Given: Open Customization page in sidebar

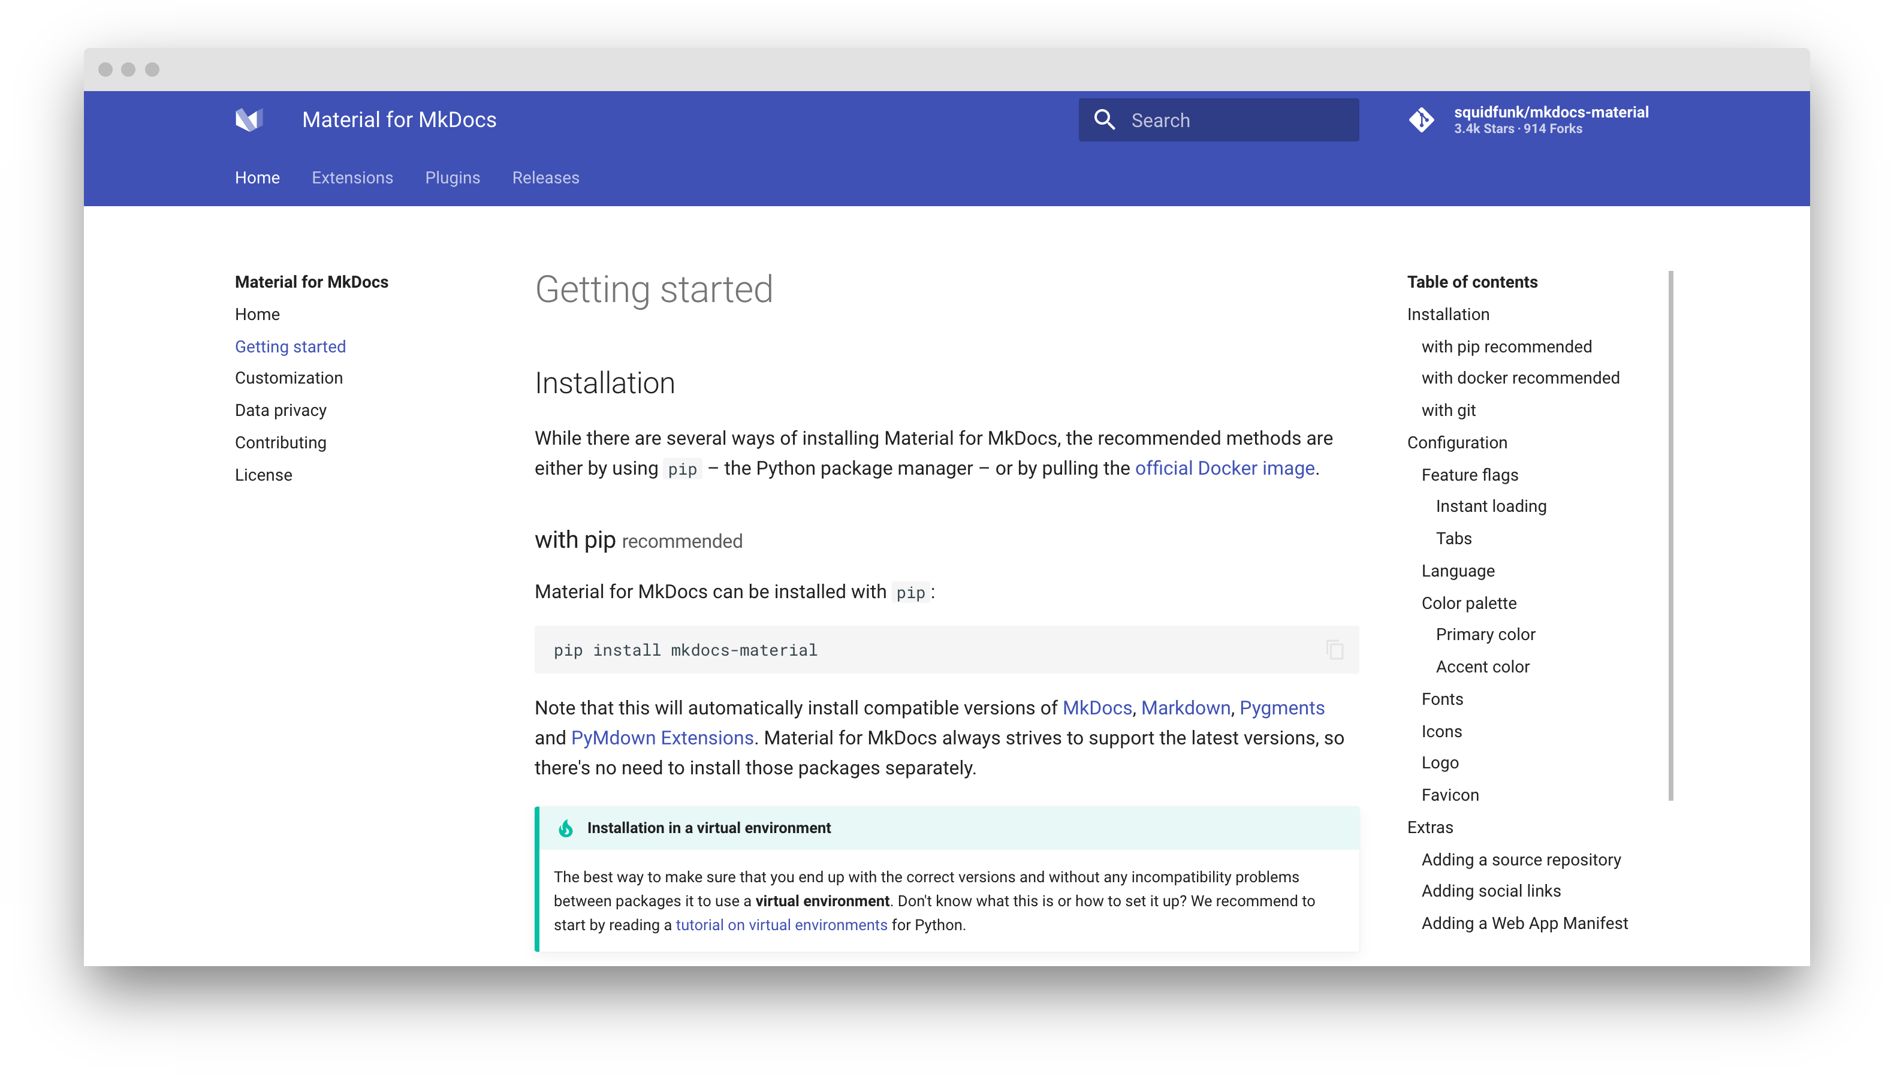Looking at the screenshot, I should 288,378.
